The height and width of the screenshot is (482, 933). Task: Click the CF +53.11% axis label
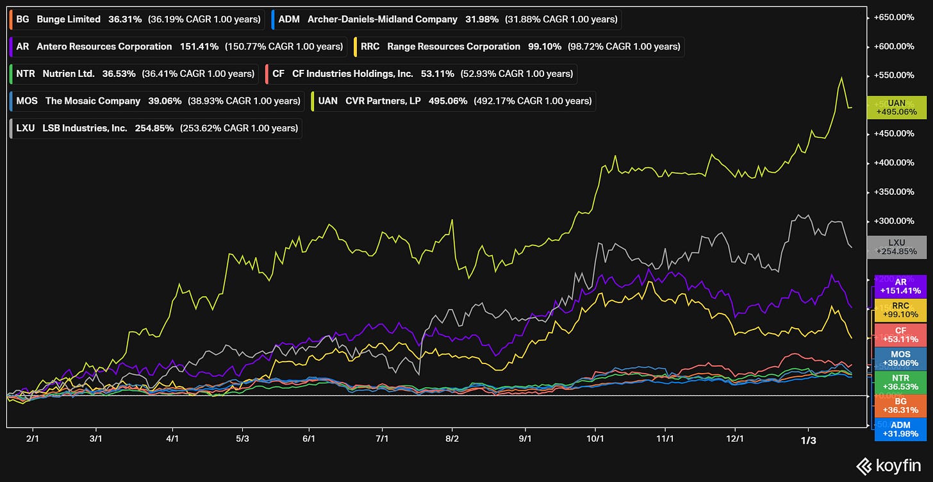(900, 335)
